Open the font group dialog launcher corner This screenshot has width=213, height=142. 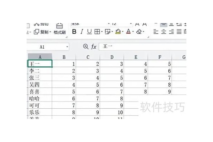[x=148, y=37]
